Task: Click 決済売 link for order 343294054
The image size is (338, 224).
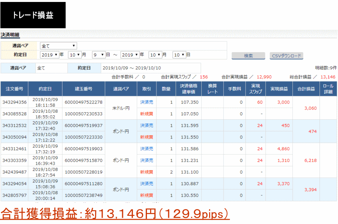Action: (147, 184)
